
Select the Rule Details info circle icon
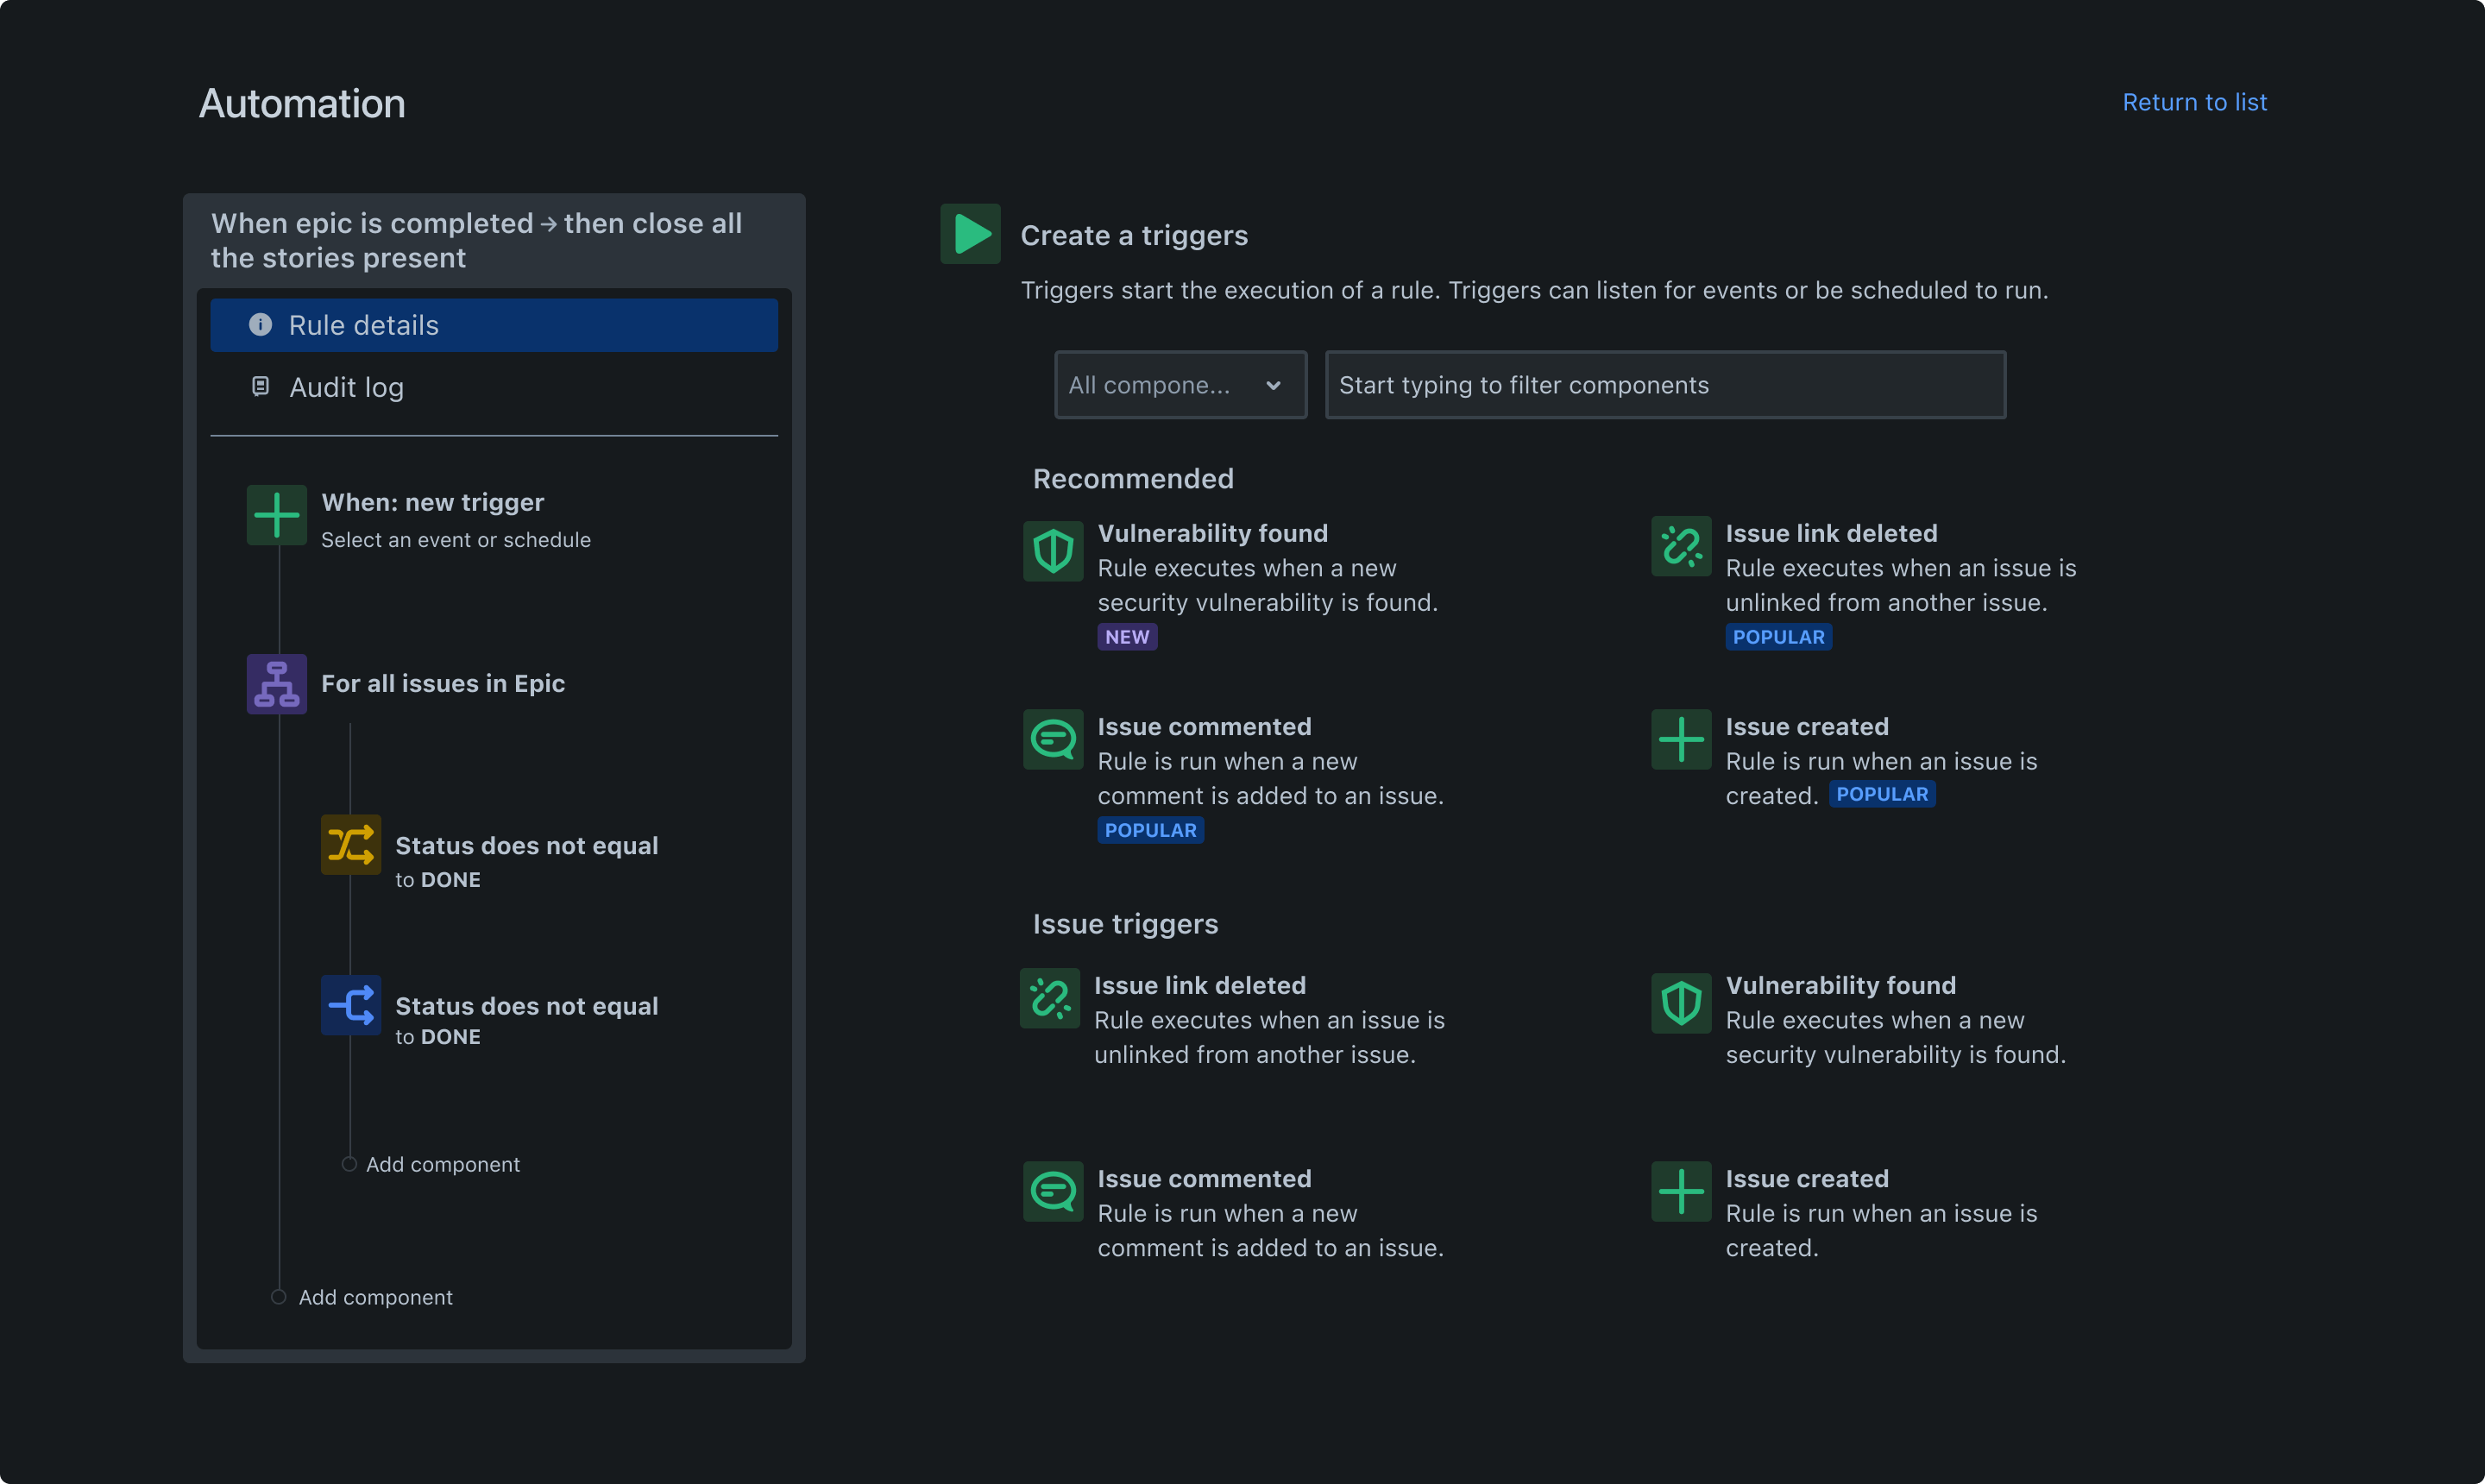coord(261,325)
